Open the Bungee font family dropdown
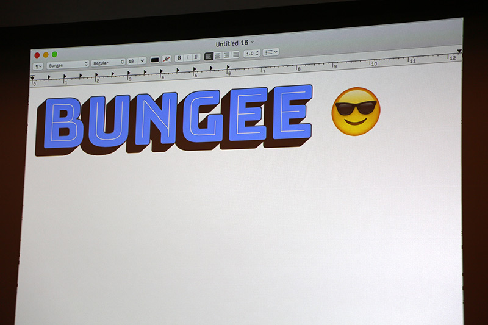The height and width of the screenshot is (325, 488). [x=68, y=65]
